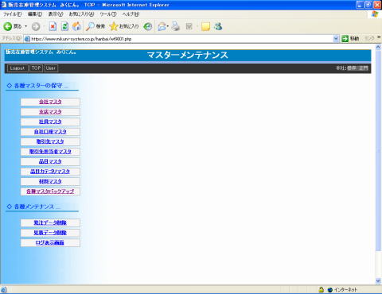Open the 会社マスタ link
382x294 pixels.
coord(50,102)
